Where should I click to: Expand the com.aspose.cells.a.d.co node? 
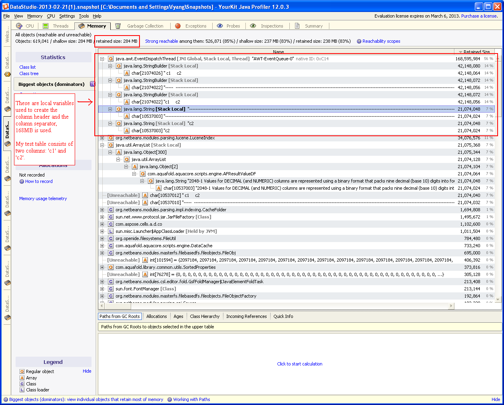(x=102, y=224)
